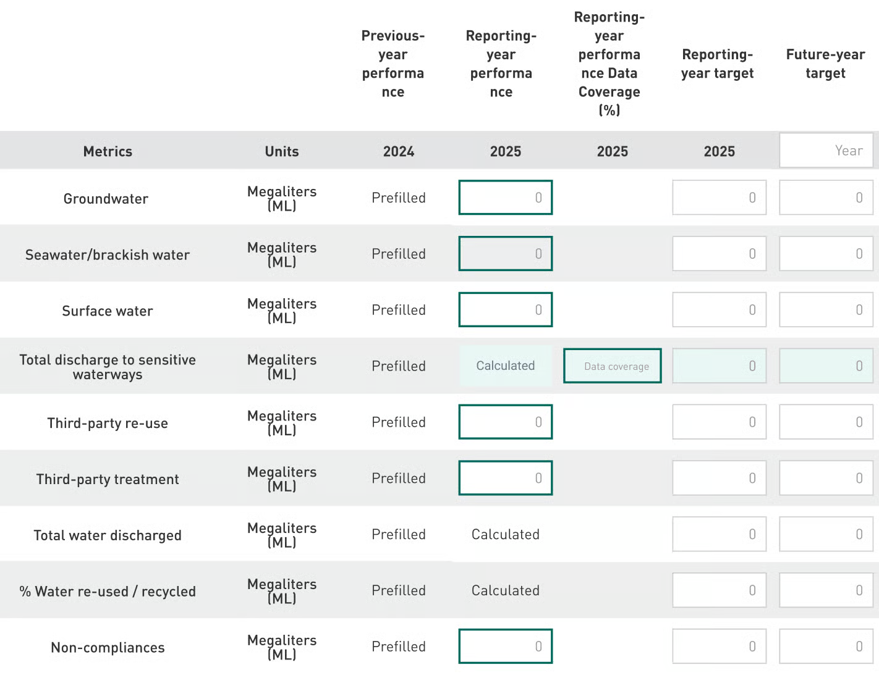Viewport: 879px width, 678px height.
Task: Click Groundwater future-year target field
Action: click(x=826, y=198)
